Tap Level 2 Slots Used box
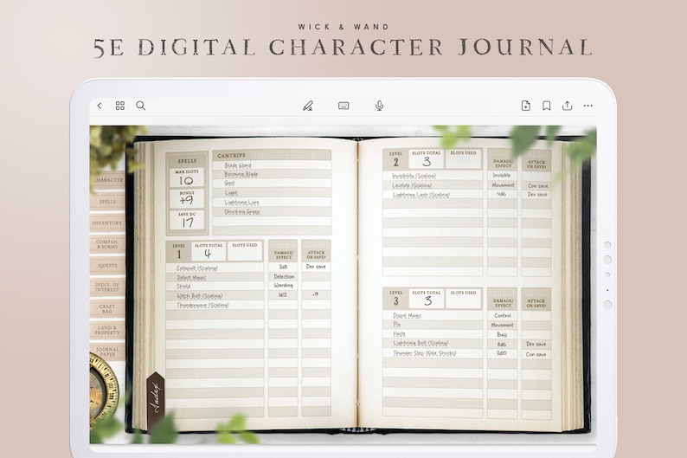The image size is (687, 458). (x=463, y=159)
